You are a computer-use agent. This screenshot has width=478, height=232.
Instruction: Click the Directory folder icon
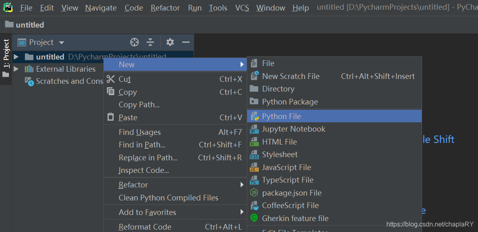[254, 88]
